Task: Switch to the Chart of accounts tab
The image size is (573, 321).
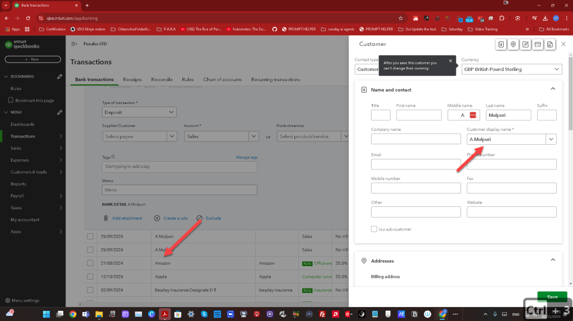Action: [x=223, y=79]
